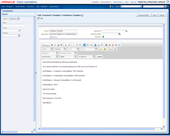Viewport: 170px width, 136px height.
Task: Open the editor help icon
Action: [x=115, y=49]
